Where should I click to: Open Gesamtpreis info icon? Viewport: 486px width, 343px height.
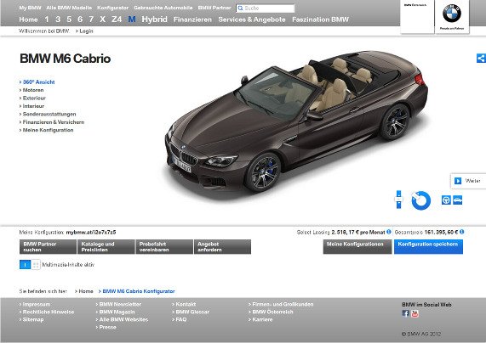point(462,232)
